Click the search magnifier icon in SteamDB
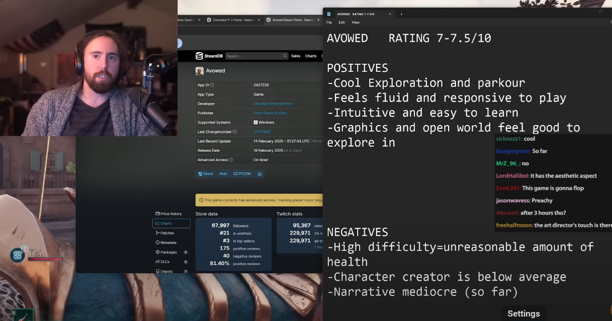Image resolution: width=612 pixels, height=321 pixels. point(285,56)
